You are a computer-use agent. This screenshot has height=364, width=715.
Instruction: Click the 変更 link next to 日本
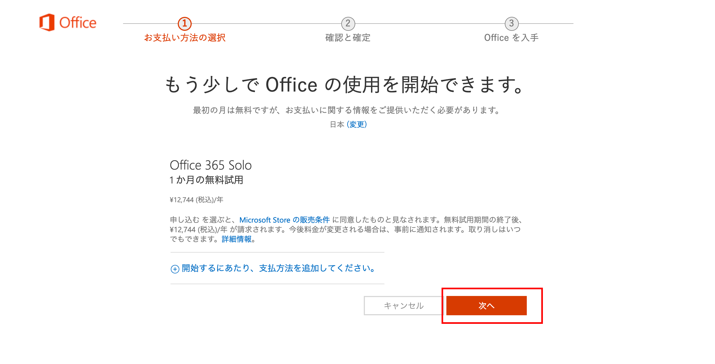tap(357, 124)
